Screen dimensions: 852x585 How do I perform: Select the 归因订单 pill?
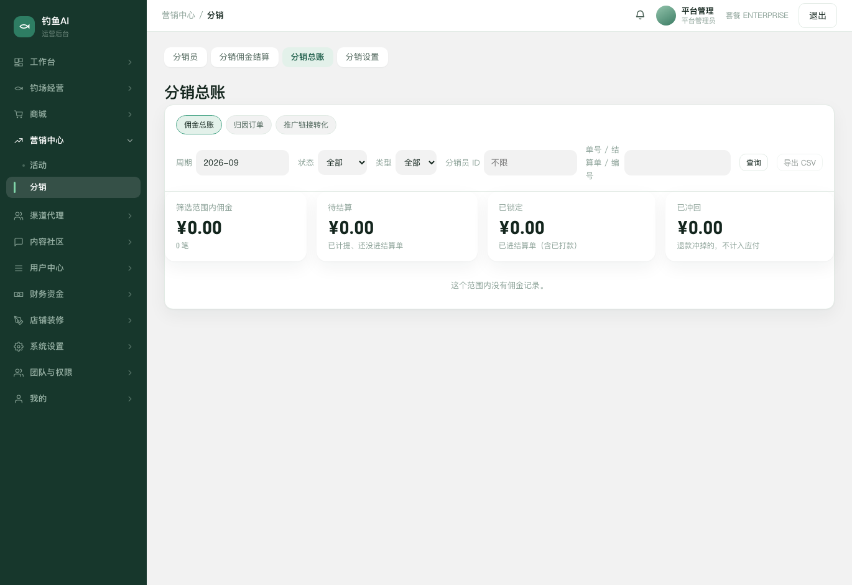(249, 125)
